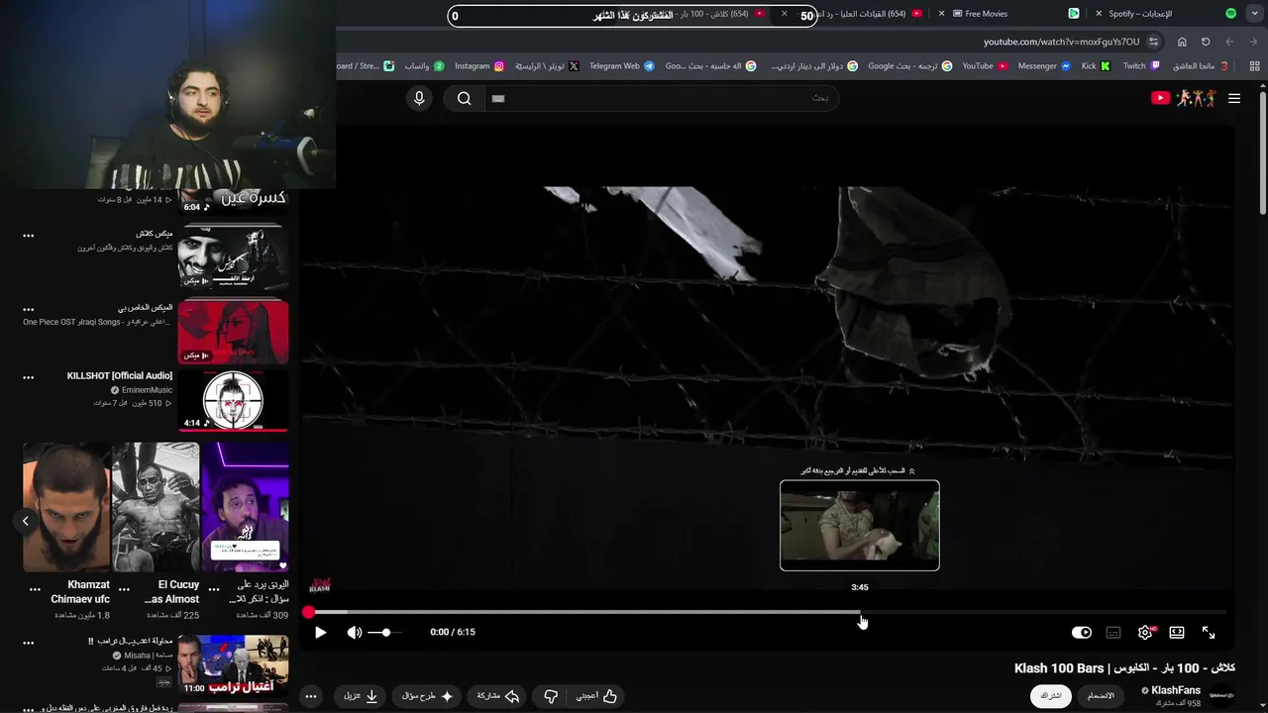Click the Ask question sparkle button
The image size is (1268, 713).
(x=428, y=696)
